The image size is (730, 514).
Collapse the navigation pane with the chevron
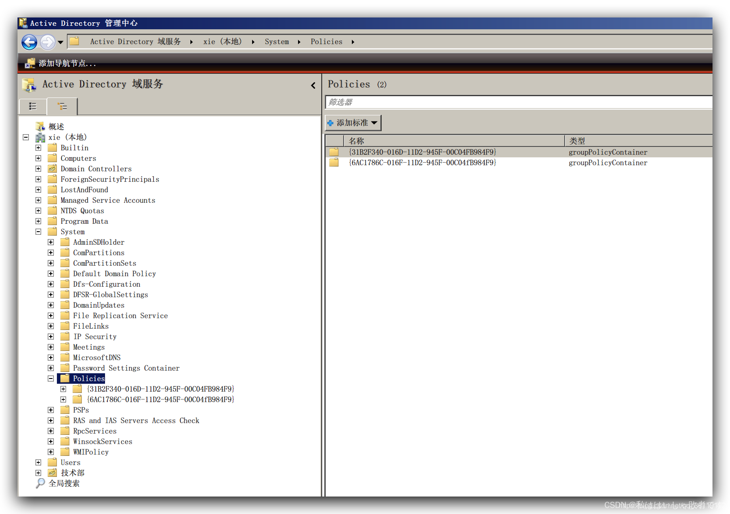coord(313,85)
